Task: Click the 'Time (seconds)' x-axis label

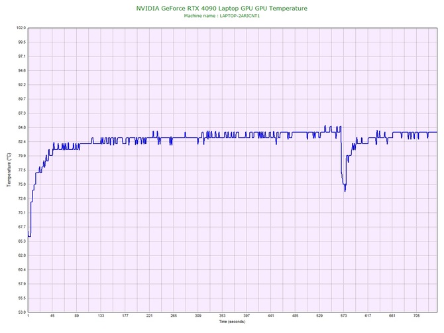Action: pos(232,322)
